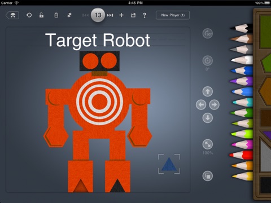Click the battery icon in status bar
The image size is (271, 203).
(x=267, y=3)
